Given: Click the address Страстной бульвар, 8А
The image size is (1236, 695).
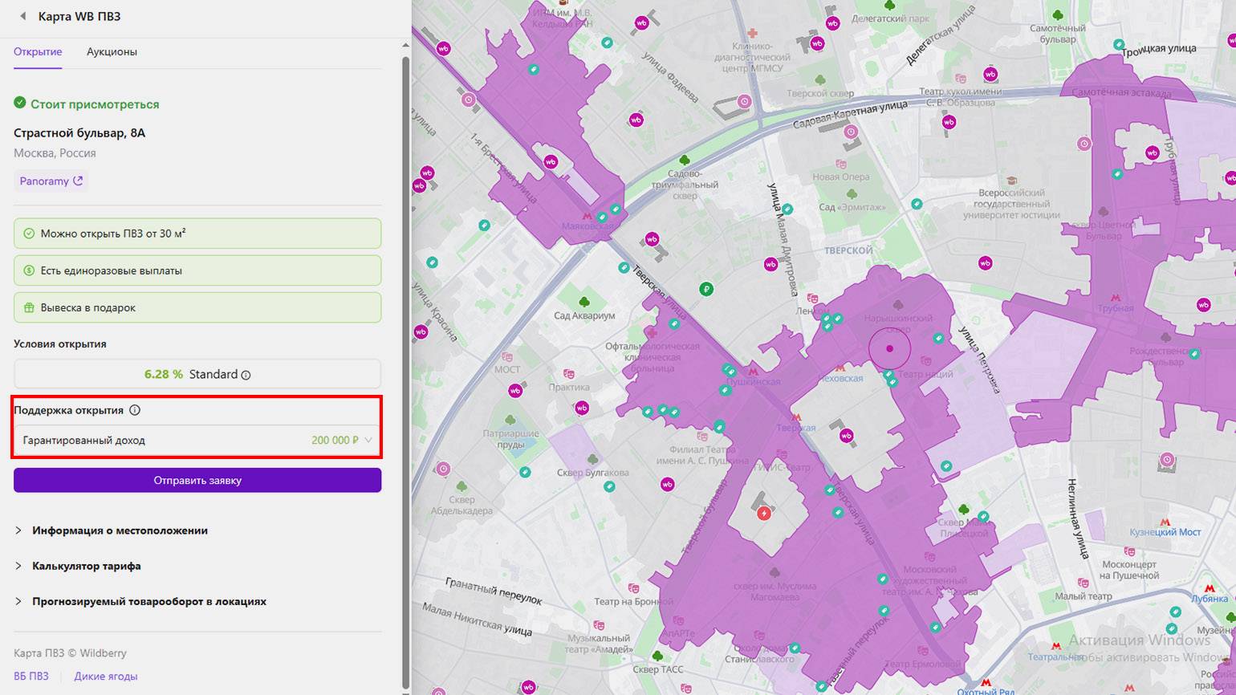Looking at the screenshot, I should pyautogui.click(x=79, y=132).
